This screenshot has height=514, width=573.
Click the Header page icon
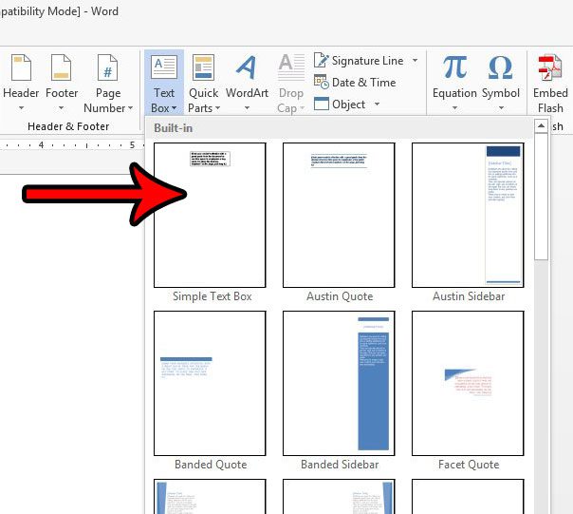pos(21,67)
